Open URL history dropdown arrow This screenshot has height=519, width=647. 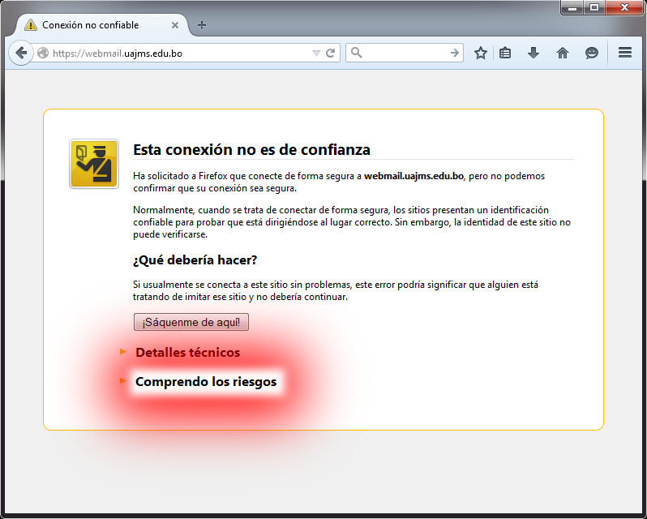pyautogui.click(x=316, y=54)
